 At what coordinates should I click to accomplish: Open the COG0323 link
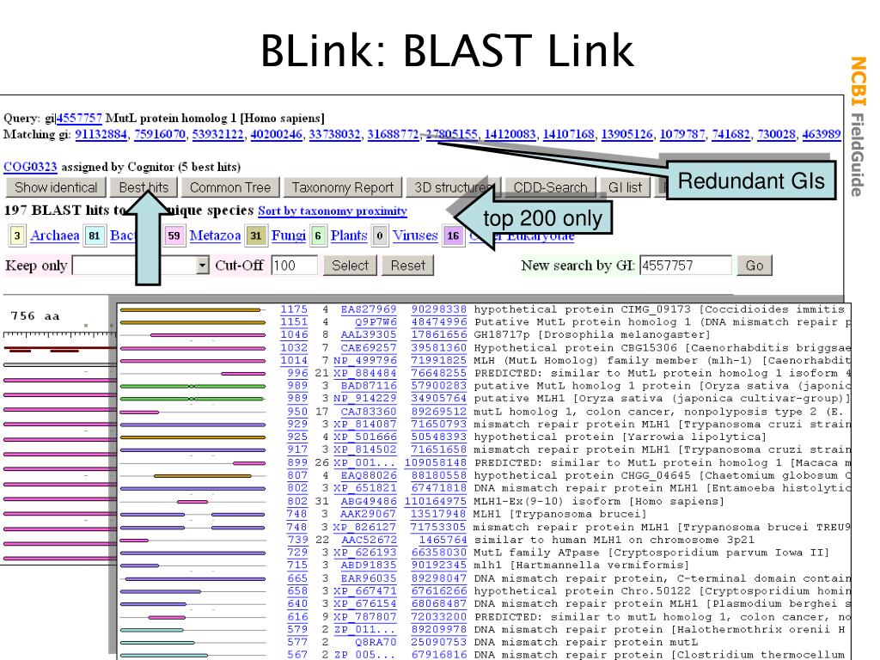tap(30, 168)
